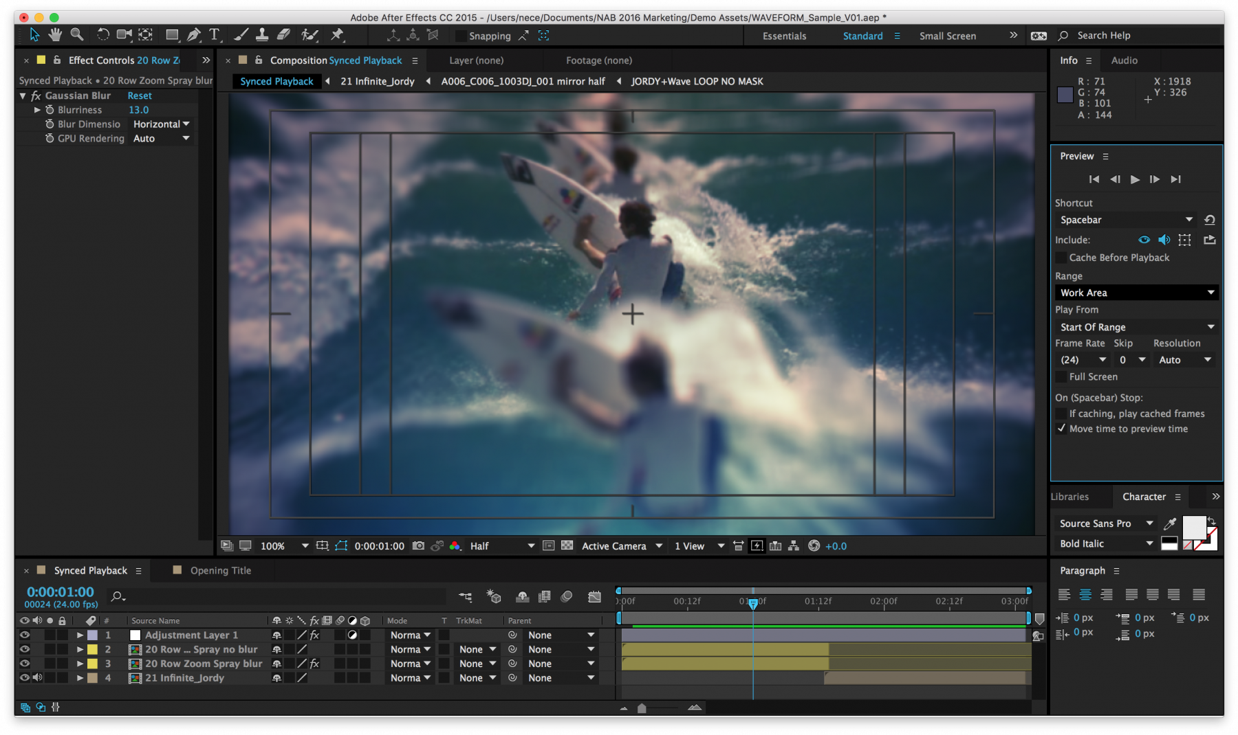Take a snapshot of the composition view
The width and height of the screenshot is (1238, 735).
tap(418, 545)
